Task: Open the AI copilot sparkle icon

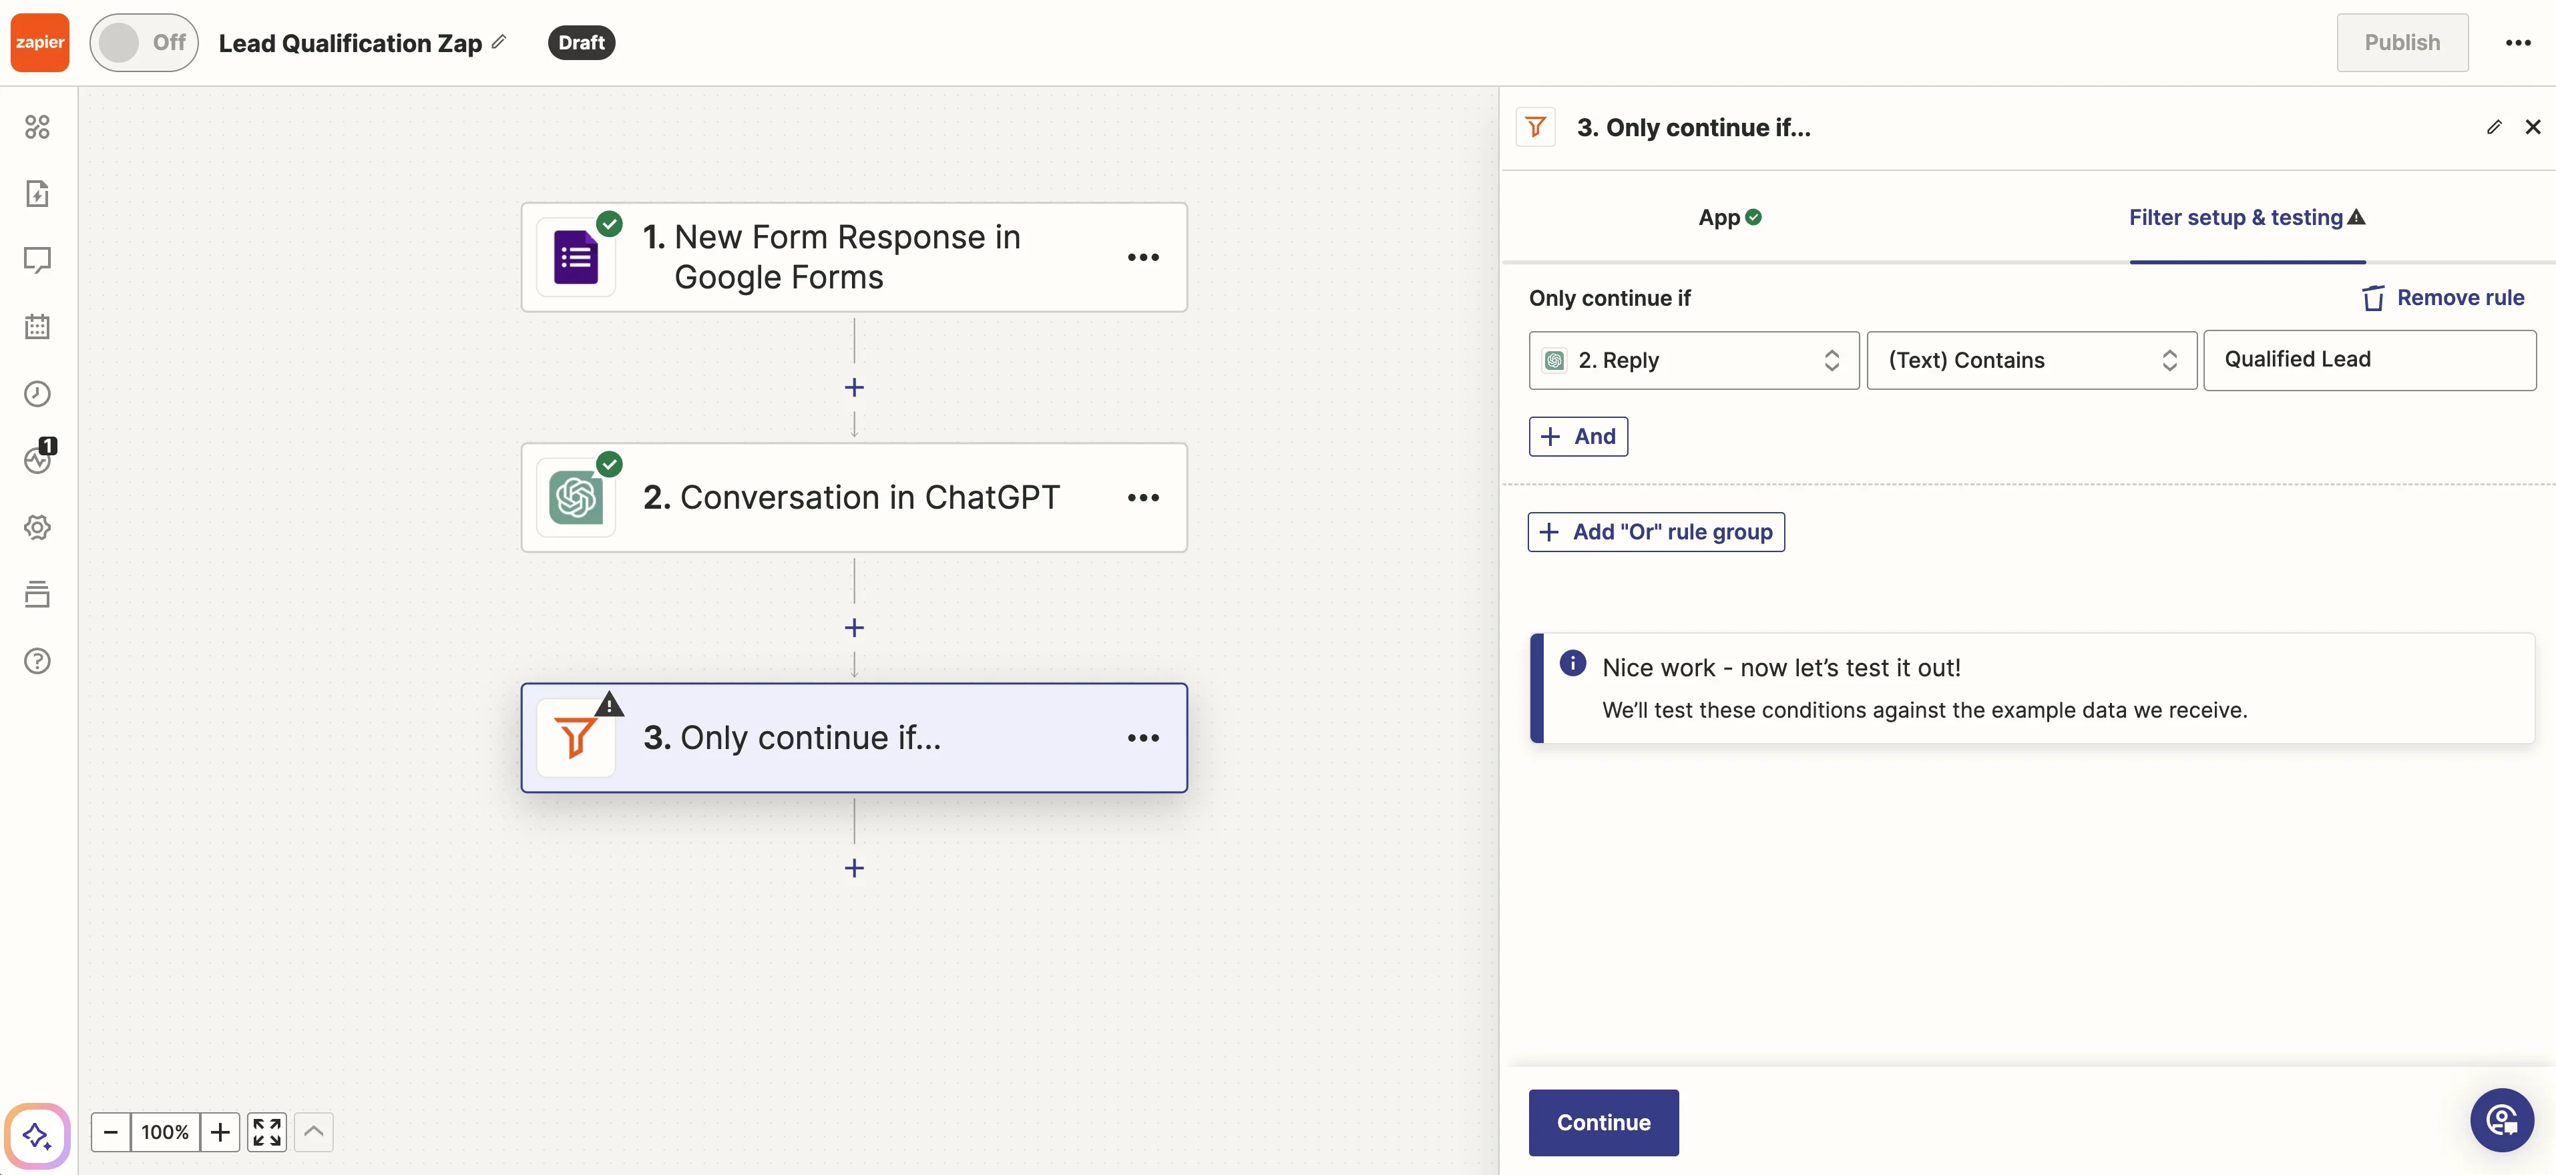Action: pyautogui.click(x=37, y=1134)
